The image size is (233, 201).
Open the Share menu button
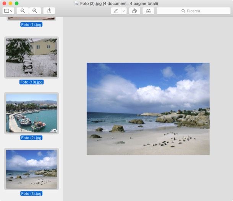click(x=49, y=11)
